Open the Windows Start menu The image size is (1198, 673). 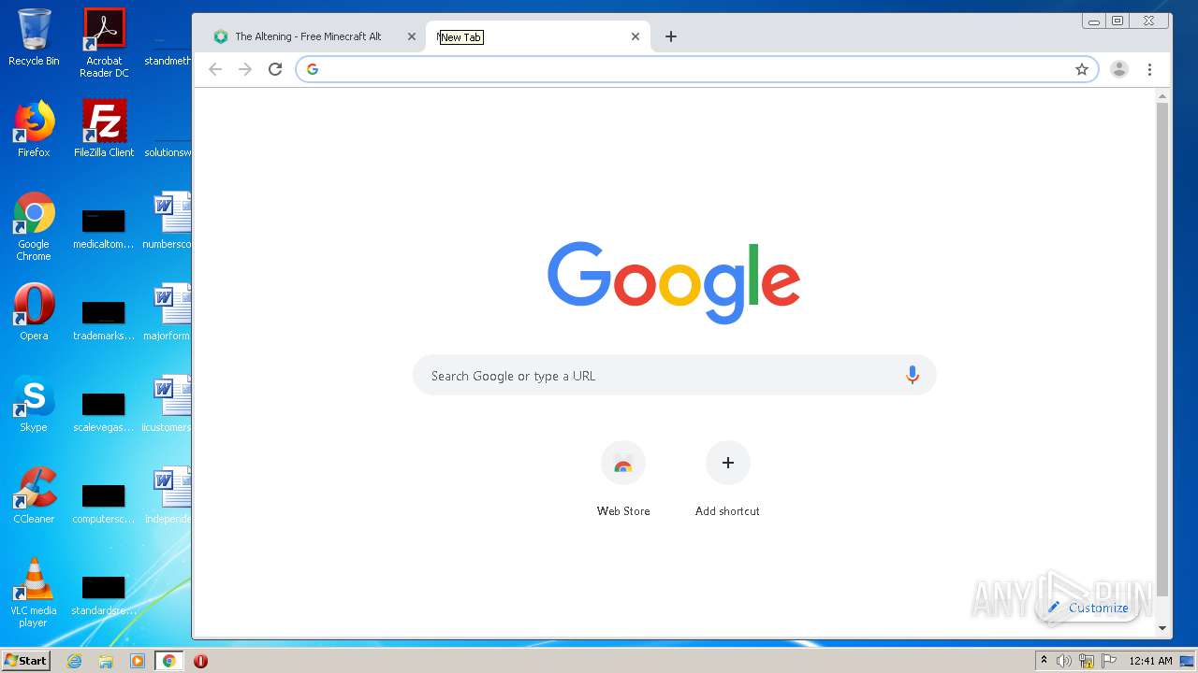(x=25, y=660)
